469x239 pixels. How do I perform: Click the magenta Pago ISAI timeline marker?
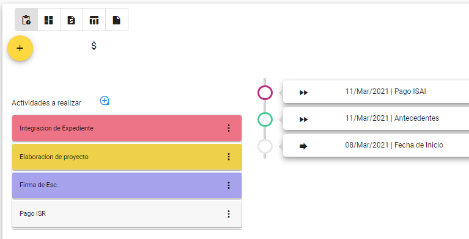coord(265,93)
